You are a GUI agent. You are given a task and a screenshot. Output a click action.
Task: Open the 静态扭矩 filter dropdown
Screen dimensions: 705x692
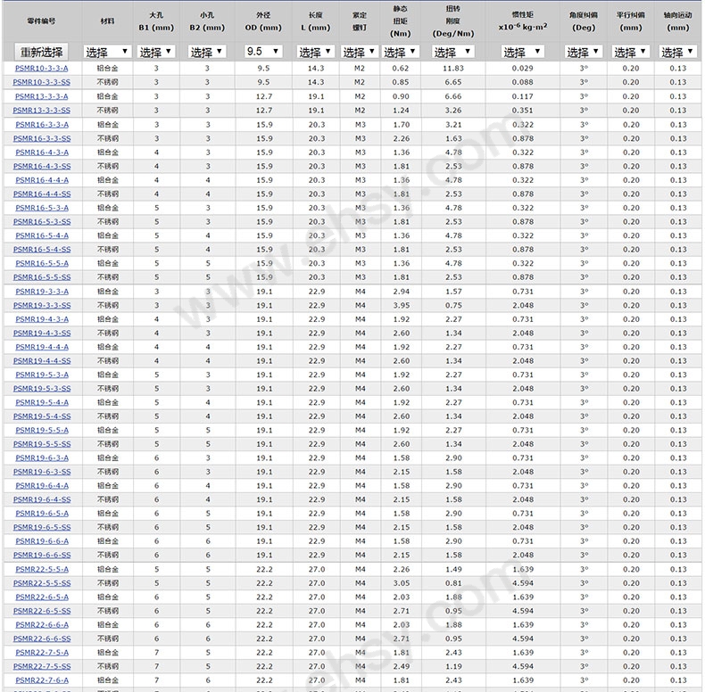pyautogui.click(x=400, y=52)
